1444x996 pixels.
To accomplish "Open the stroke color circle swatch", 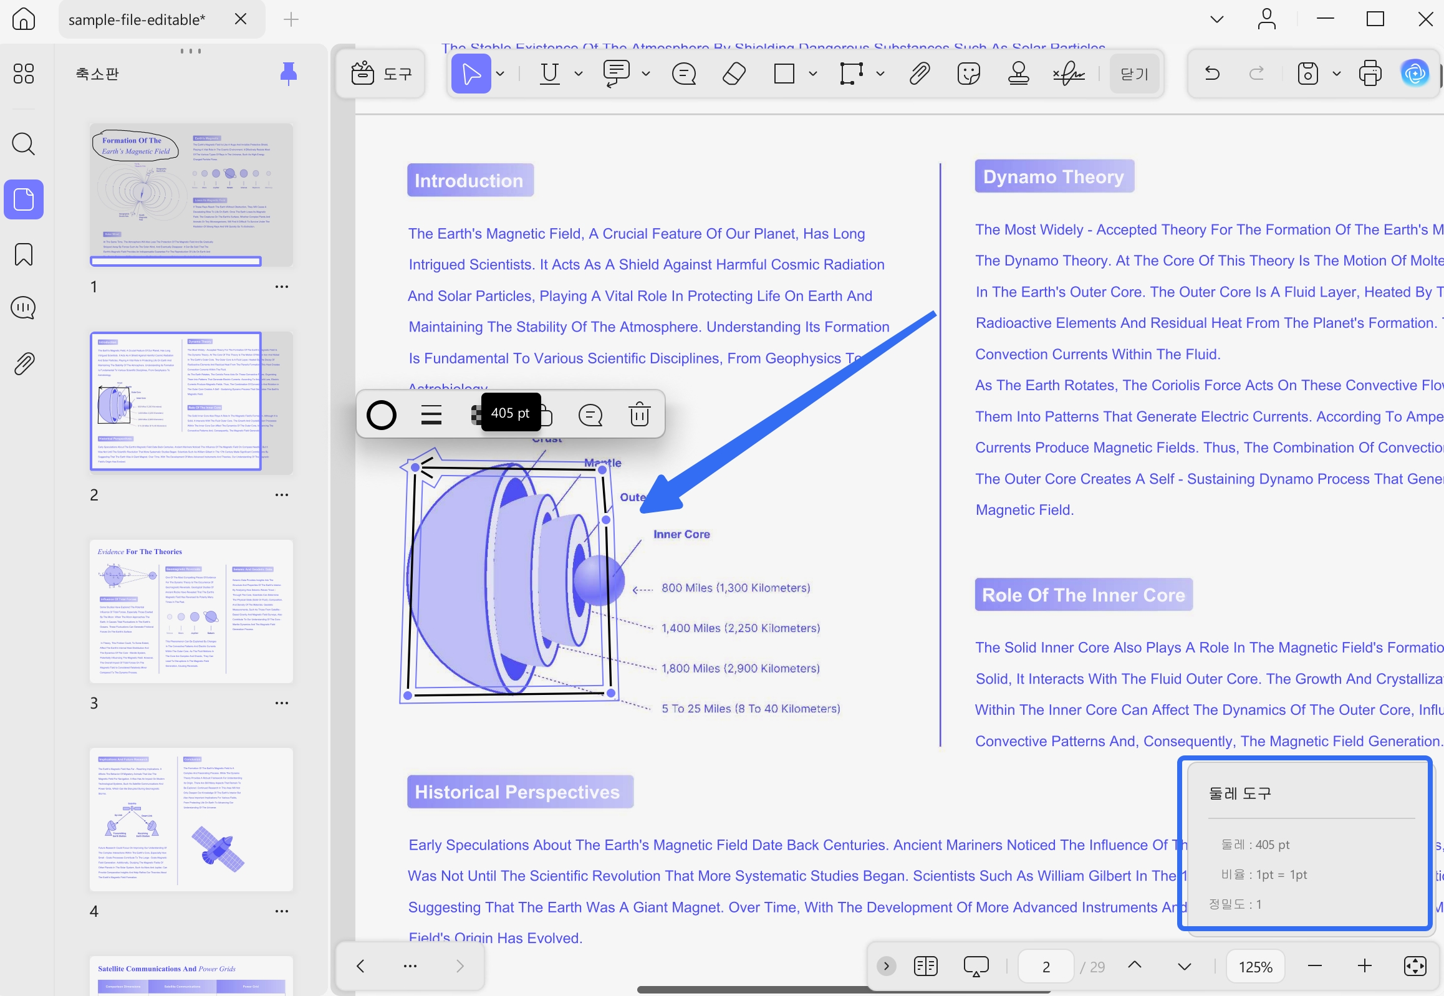I will coord(382,415).
